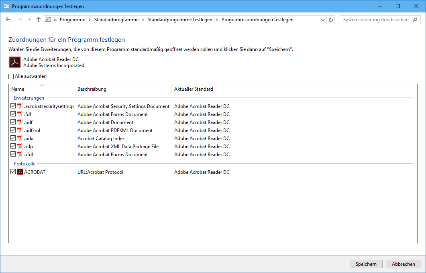Sort by the Name column header

(42, 89)
